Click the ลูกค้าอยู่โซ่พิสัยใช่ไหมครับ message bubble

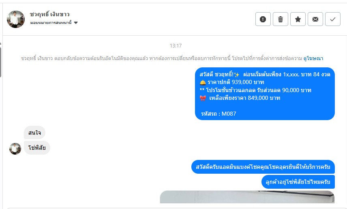coord(298,182)
